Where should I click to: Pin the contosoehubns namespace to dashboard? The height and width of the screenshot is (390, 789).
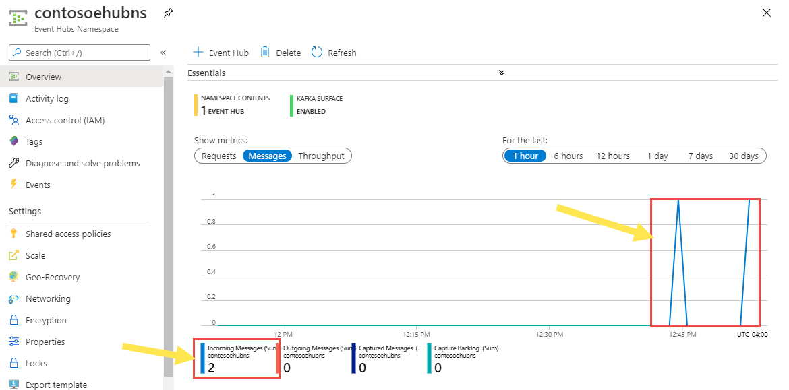pos(168,13)
